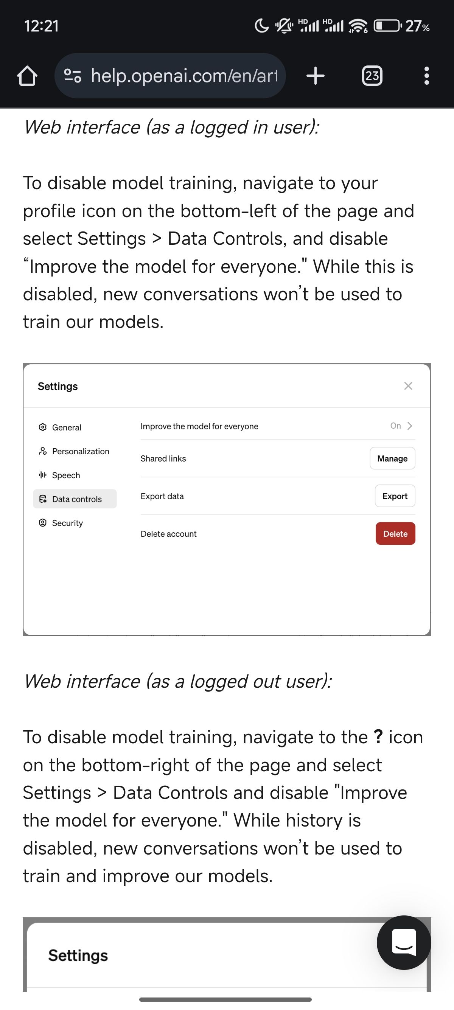Image resolution: width=454 pixels, height=1010 pixels.
Task: Click the Manage shared links button
Action: tap(392, 458)
